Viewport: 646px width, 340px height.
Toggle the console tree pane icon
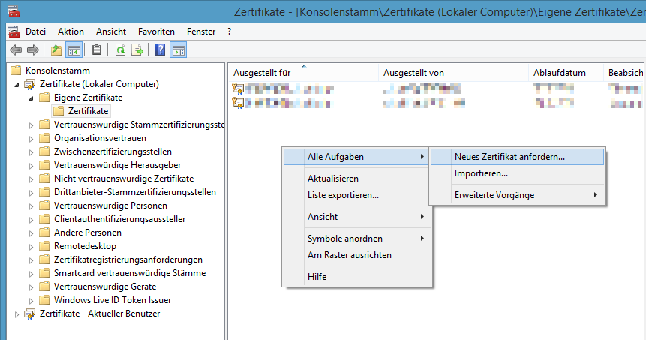74,50
